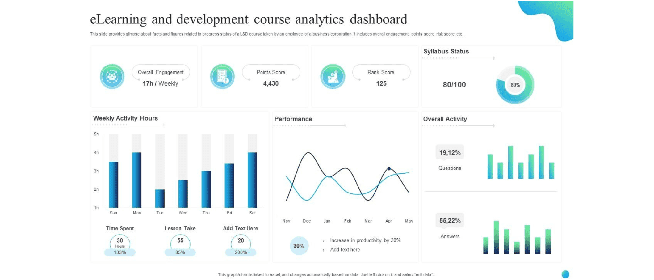The image size is (654, 280).
Task: Click the Wed bar in weekly chart
Action: click(x=183, y=194)
